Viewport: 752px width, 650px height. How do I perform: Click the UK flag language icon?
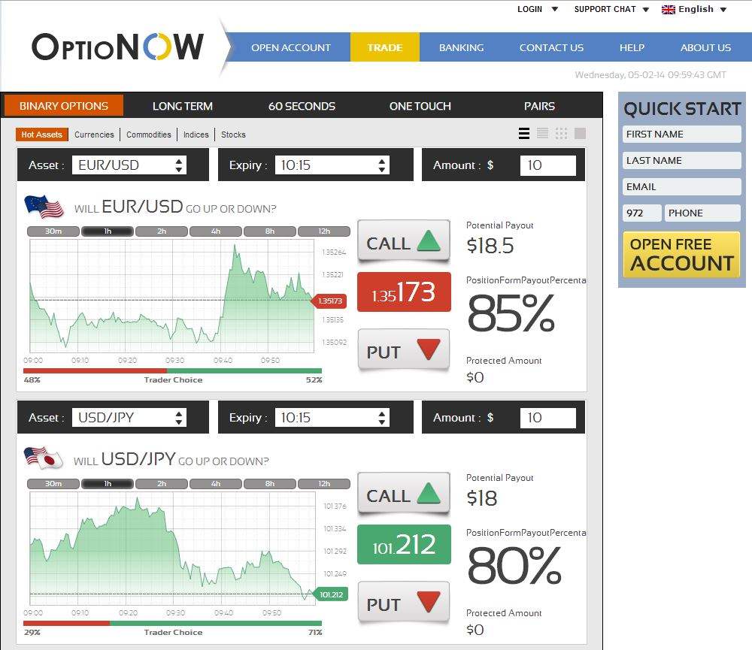point(668,9)
